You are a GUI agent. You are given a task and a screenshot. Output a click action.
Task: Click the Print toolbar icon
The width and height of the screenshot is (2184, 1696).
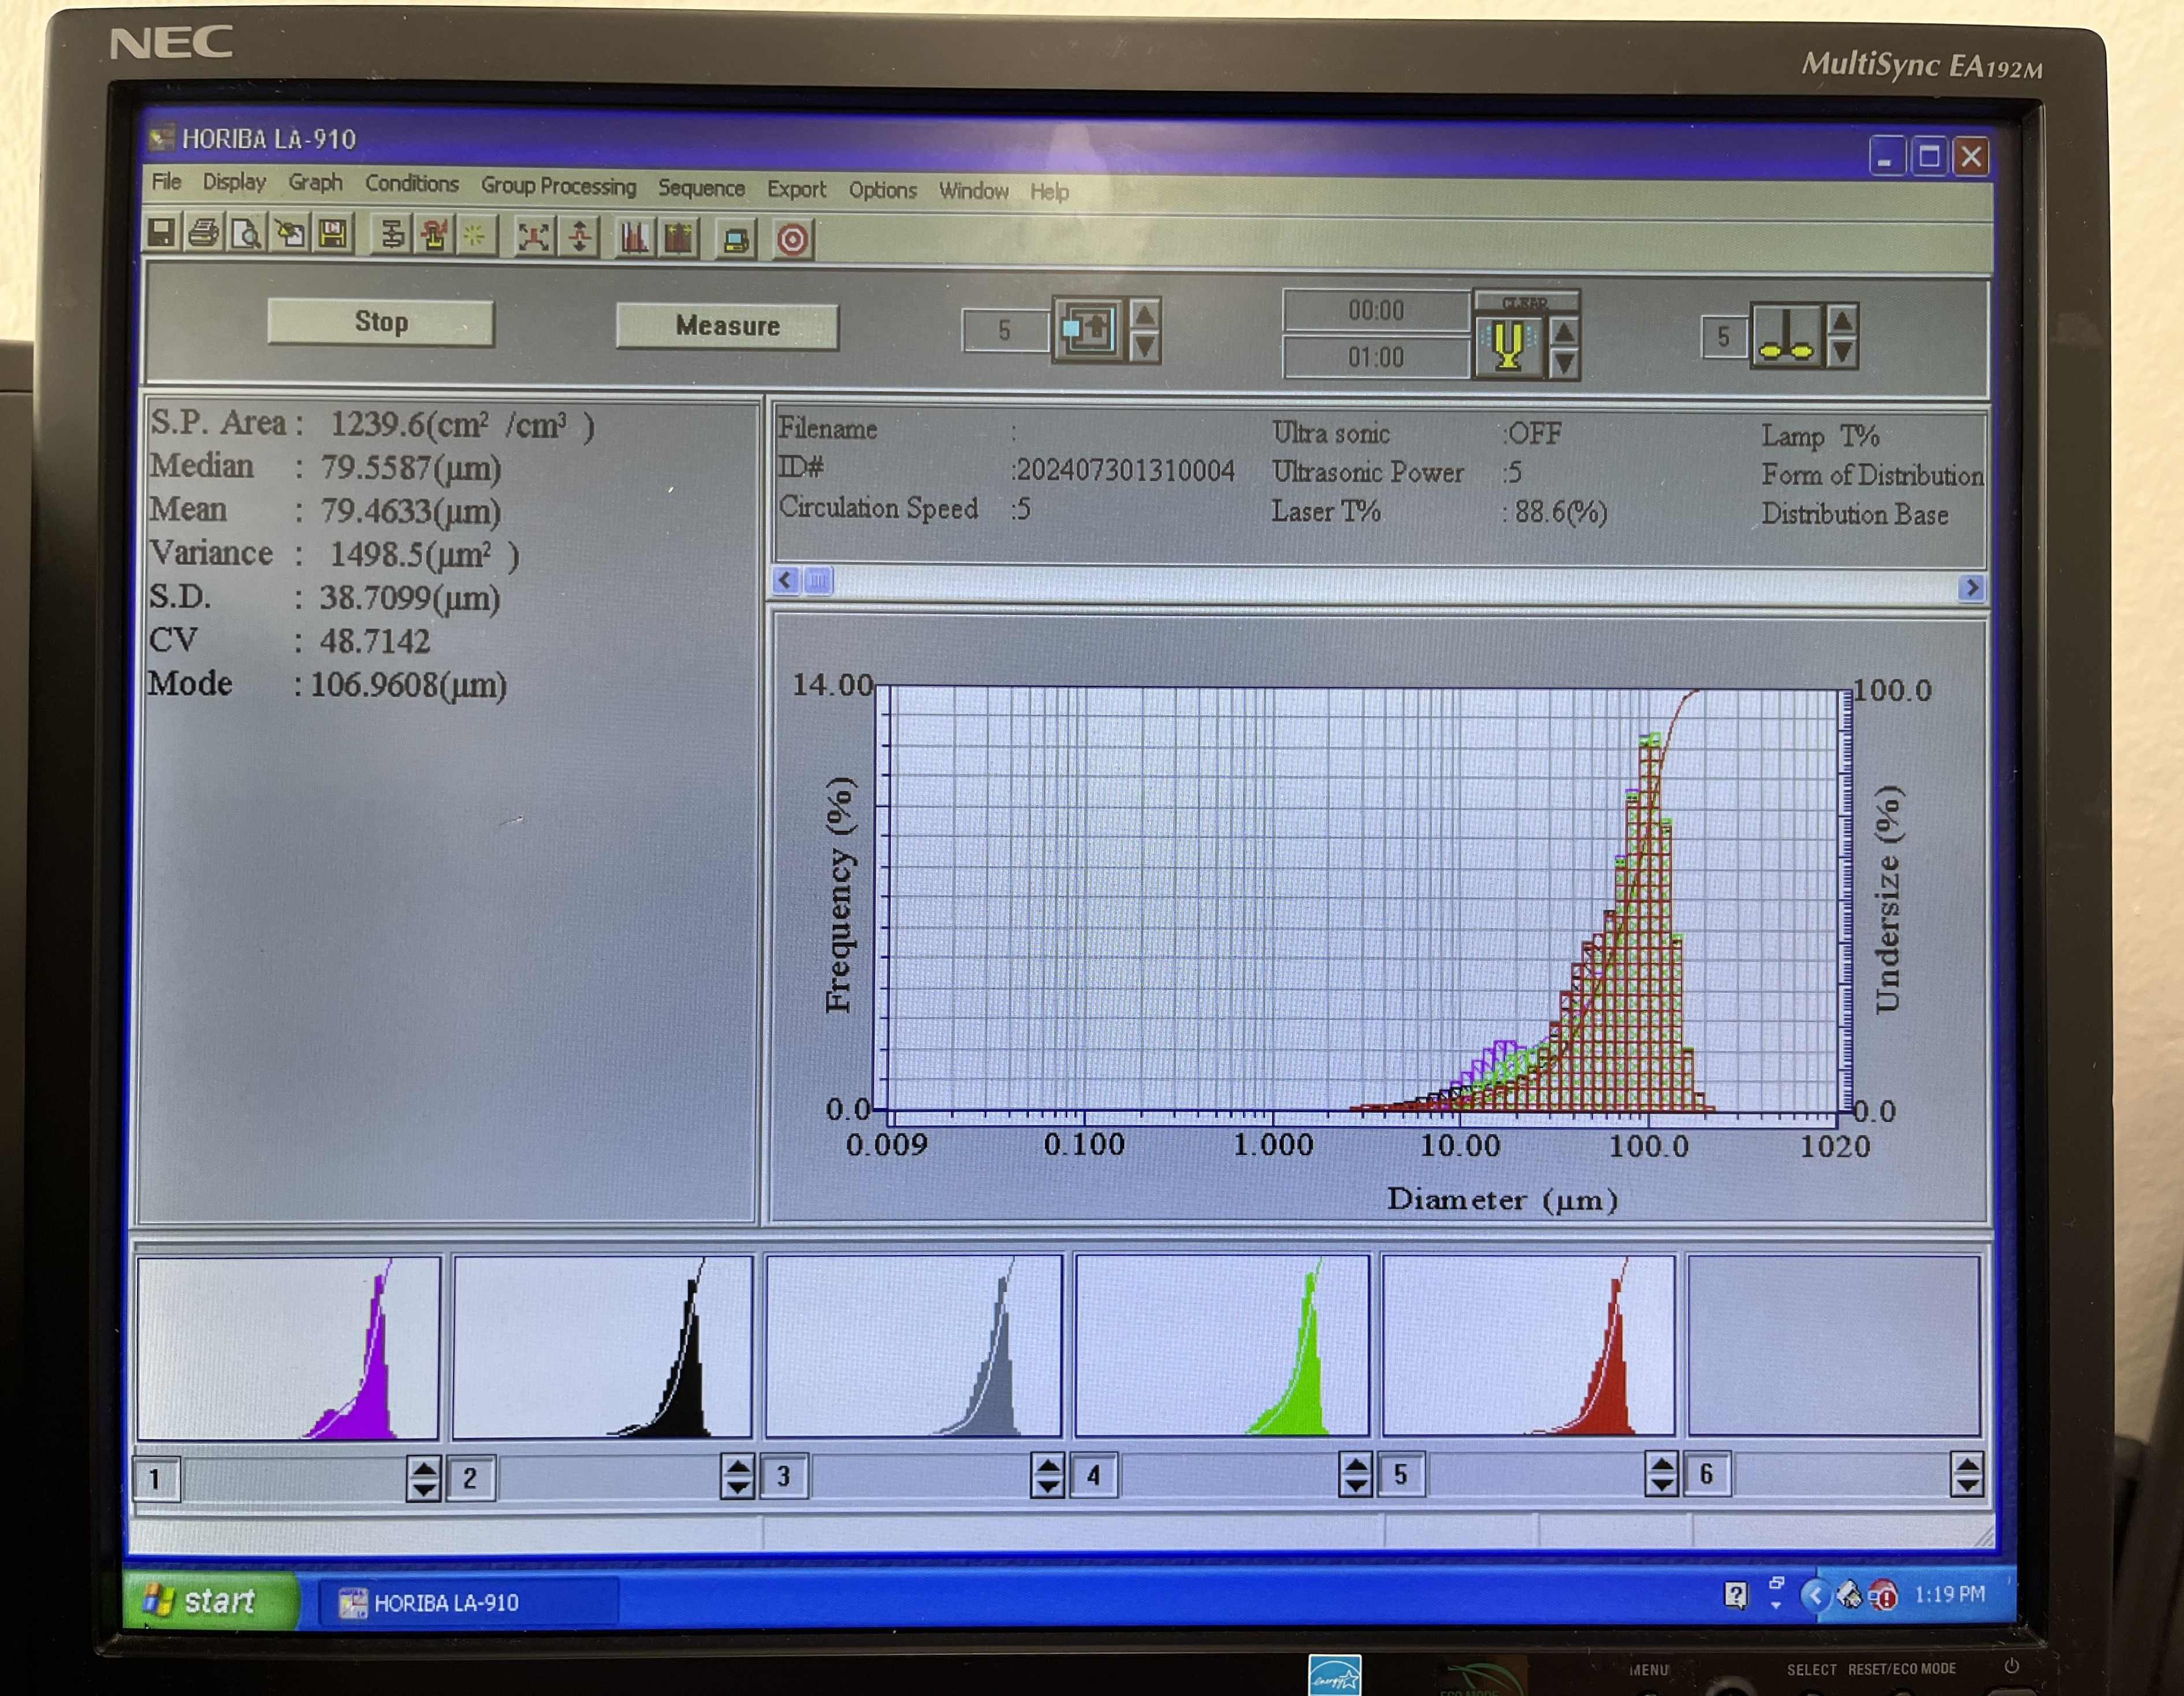(204, 234)
